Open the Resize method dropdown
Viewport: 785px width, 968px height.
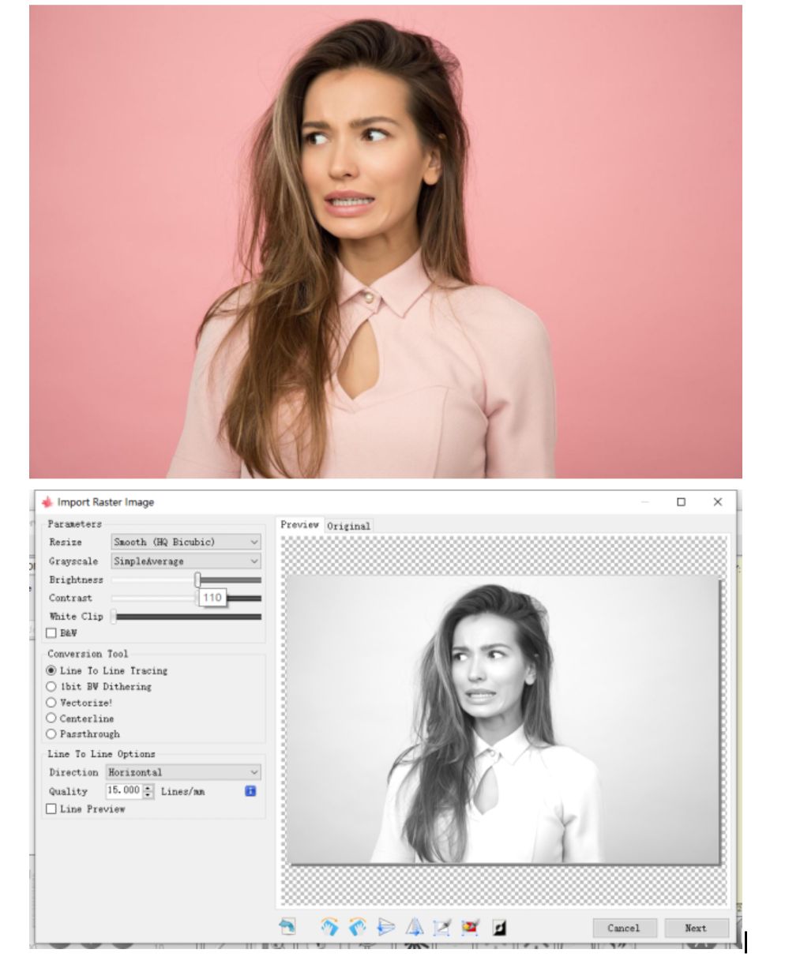[x=186, y=542]
